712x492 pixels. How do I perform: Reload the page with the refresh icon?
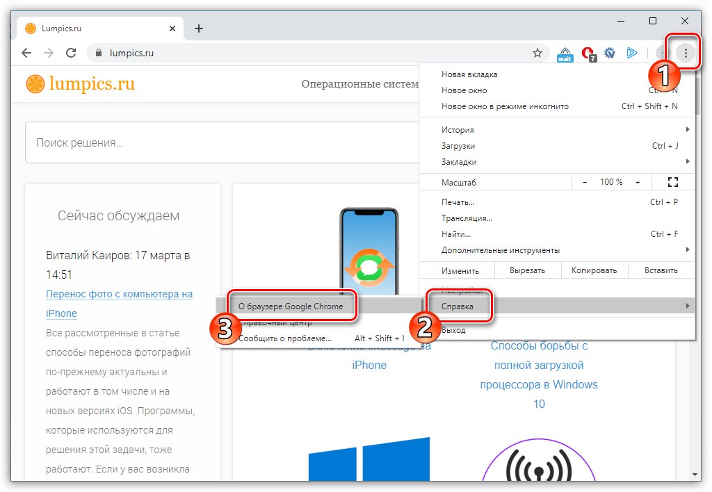point(71,53)
